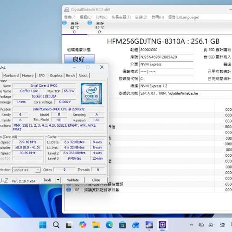232x232 pixels.
Task: Click the bus speed value 99.89 MHz
Action: point(27,153)
